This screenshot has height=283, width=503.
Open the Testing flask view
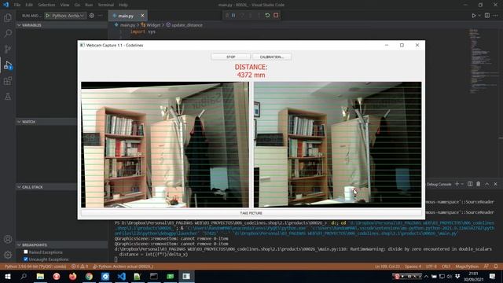[8, 96]
